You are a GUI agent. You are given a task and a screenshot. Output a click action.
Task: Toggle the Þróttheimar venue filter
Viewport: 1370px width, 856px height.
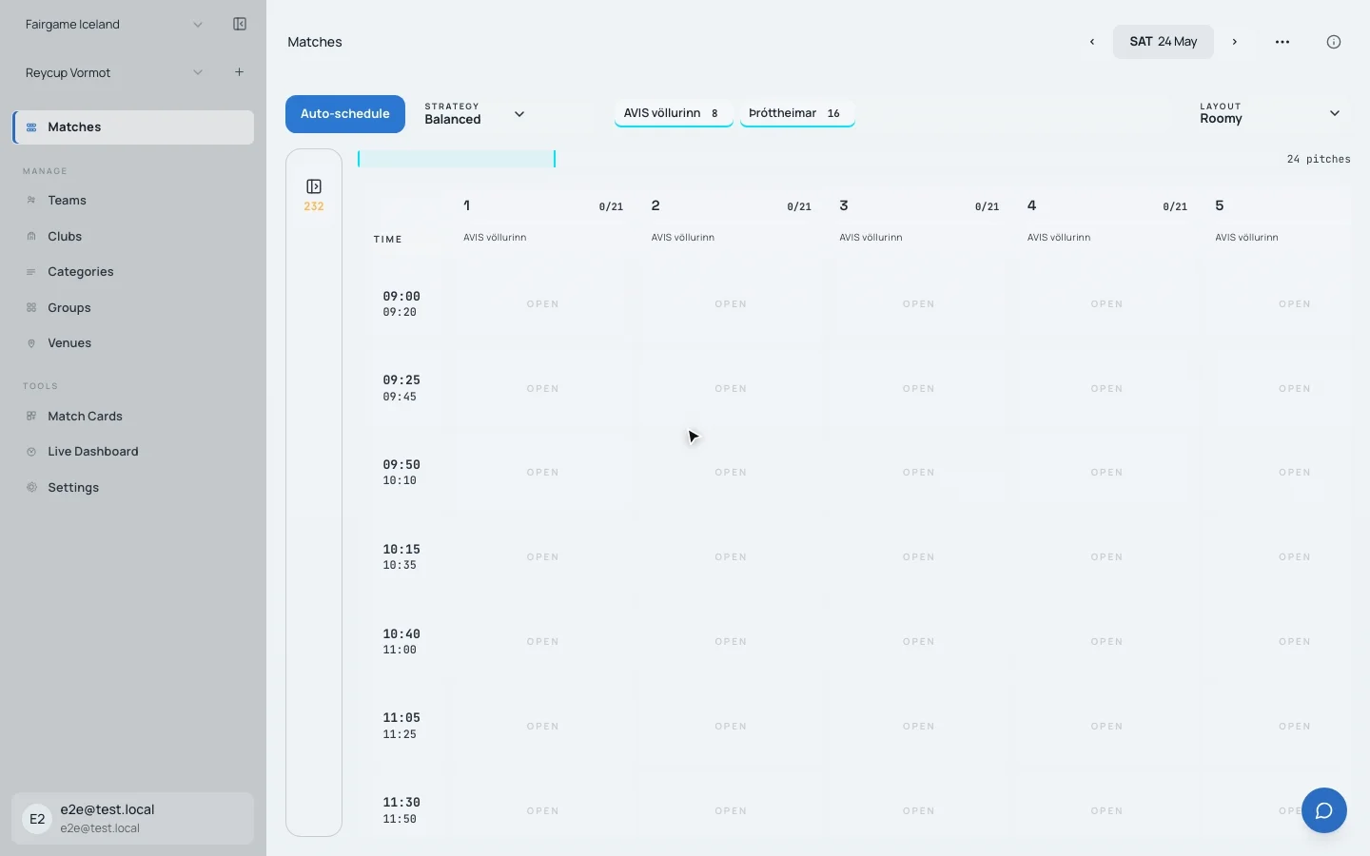(796, 113)
